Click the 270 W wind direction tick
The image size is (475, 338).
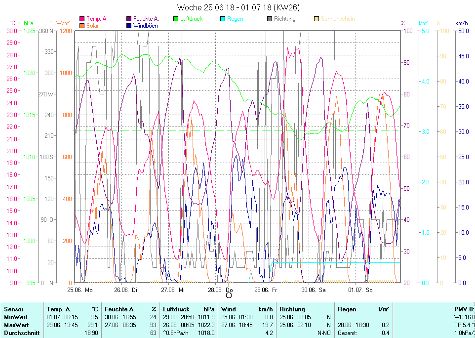pyautogui.click(x=45, y=94)
